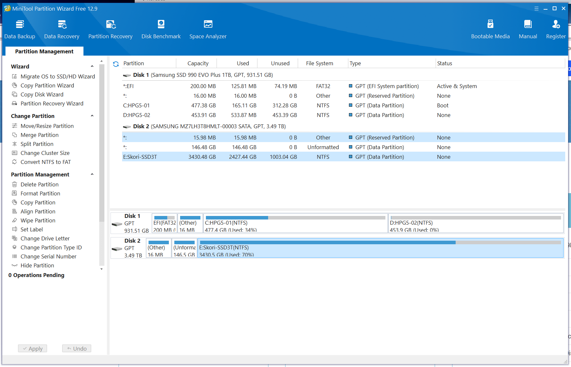Choose Change Serial Number
Image resolution: width=571 pixels, height=367 pixels.
coord(49,256)
